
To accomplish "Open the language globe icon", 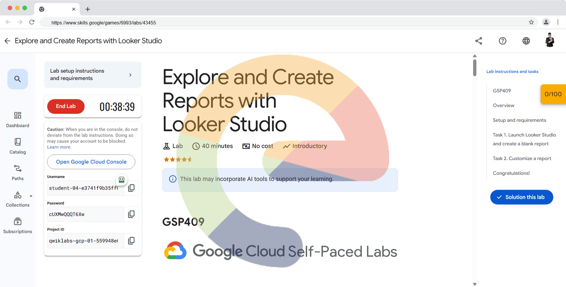I will tap(526, 41).
